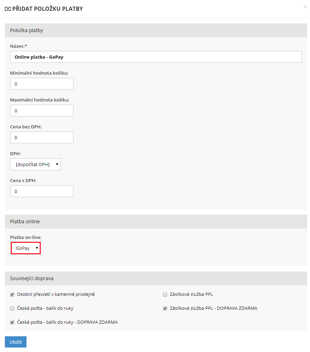Image resolution: width=310 pixels, height=352 pixels.
Task: Uncheck Osobní převzetí v kamenné prodejně
Action: (x=12, y=294)
